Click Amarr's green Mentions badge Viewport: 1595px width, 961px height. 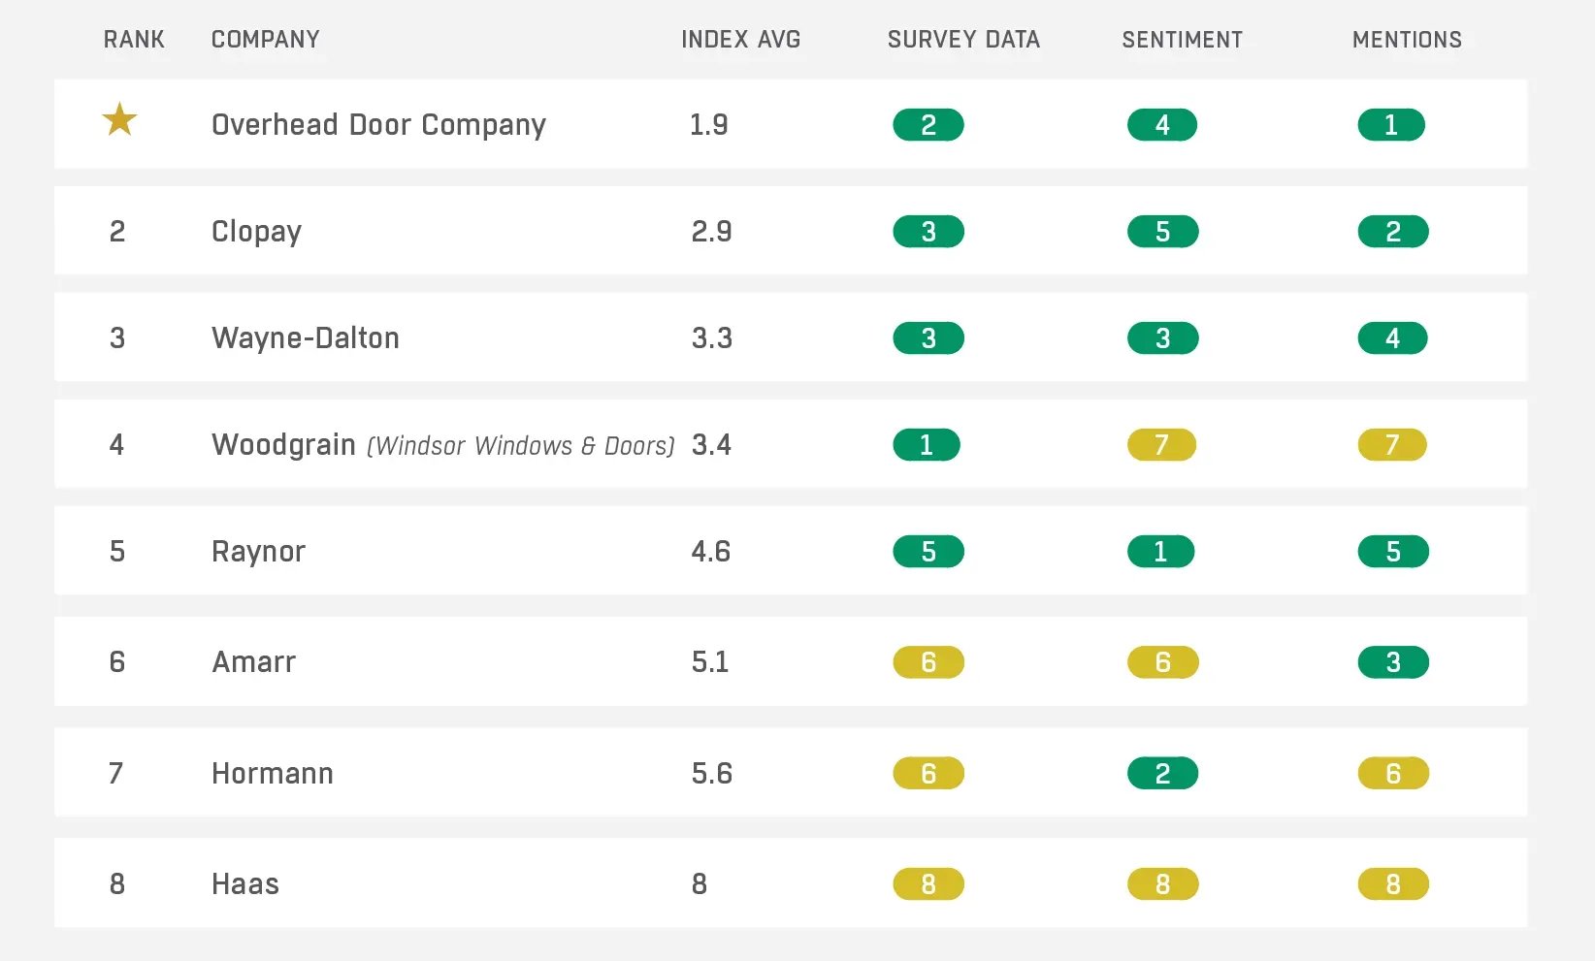tap(1392, 662)
